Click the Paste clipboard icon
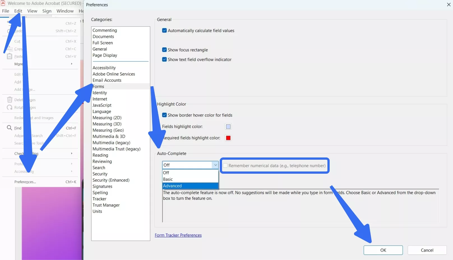This screenshot has height=260, width=453. (x=10, y=56)
